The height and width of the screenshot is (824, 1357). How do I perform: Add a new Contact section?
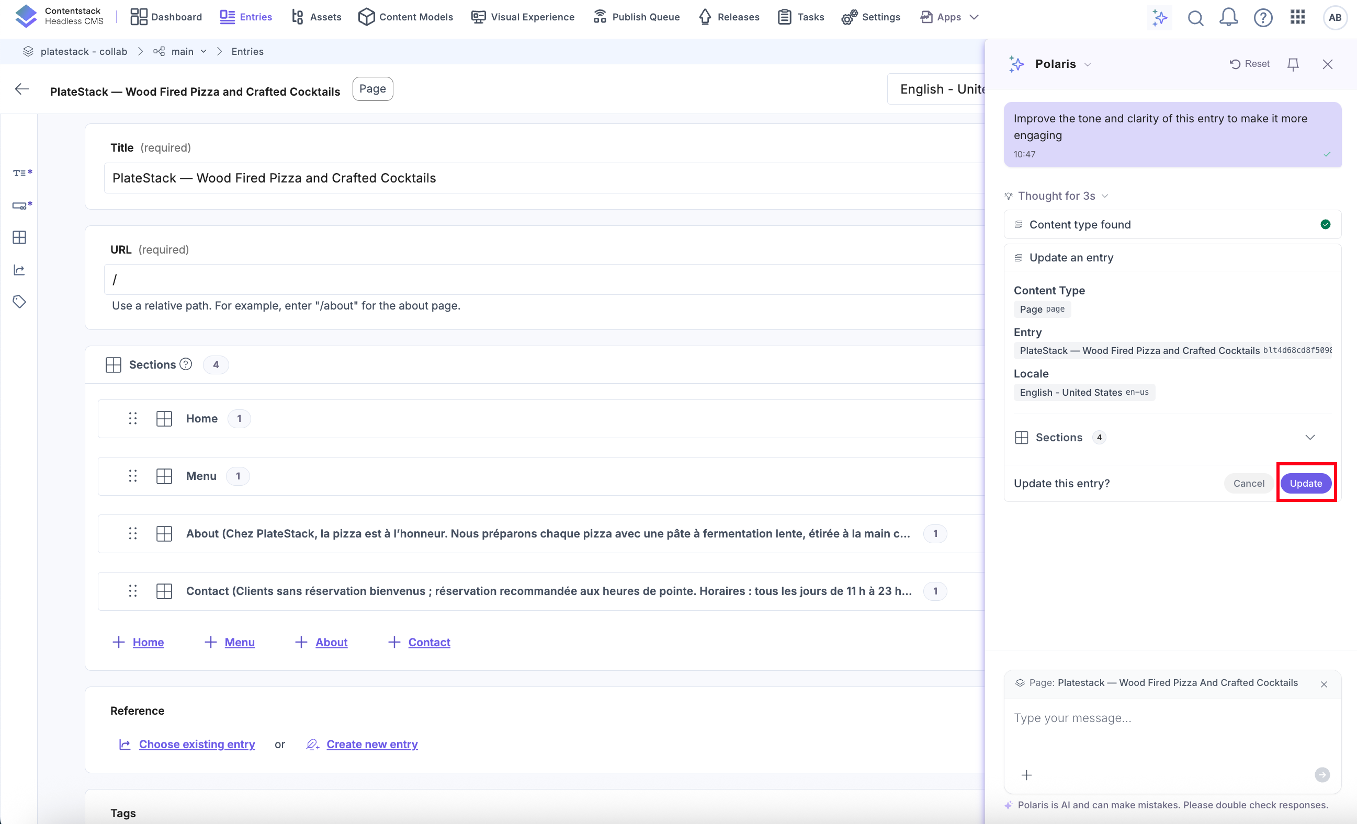[419, 642]
